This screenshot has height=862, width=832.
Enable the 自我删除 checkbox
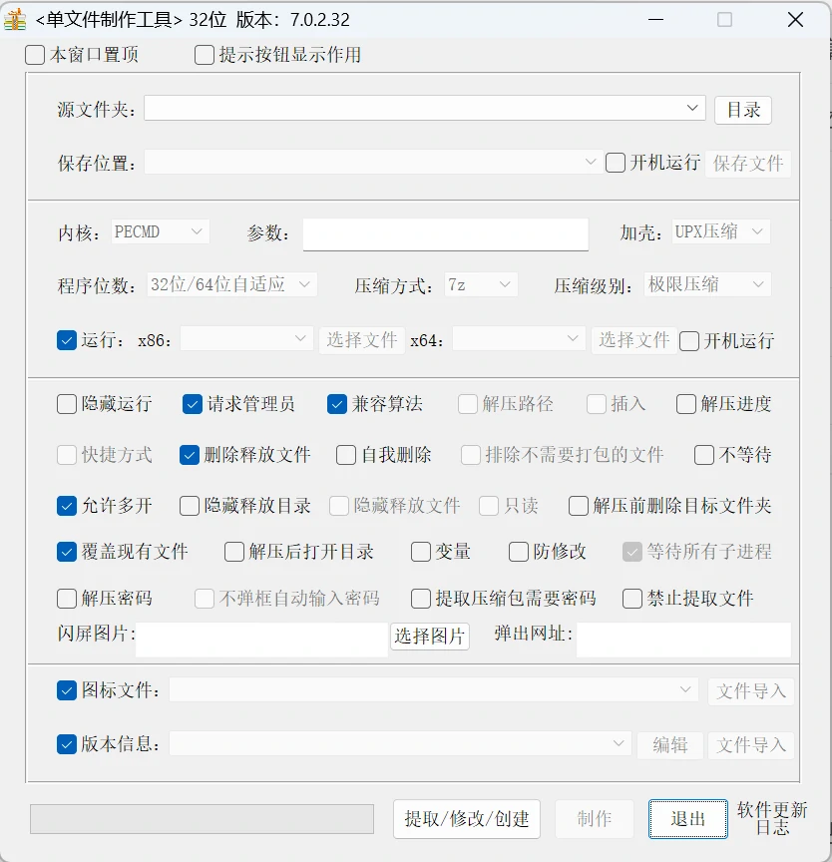(x=345, y=455)
